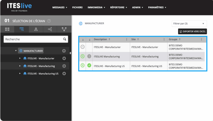The image size is (213, 121).
Task: Click Groupe cell on Manufacturing US row
Action: pyautogui.click(x=186, y=66)
